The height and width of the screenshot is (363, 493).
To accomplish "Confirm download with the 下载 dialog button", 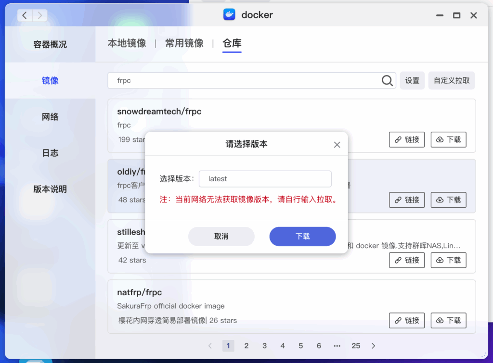I will 302,237.
